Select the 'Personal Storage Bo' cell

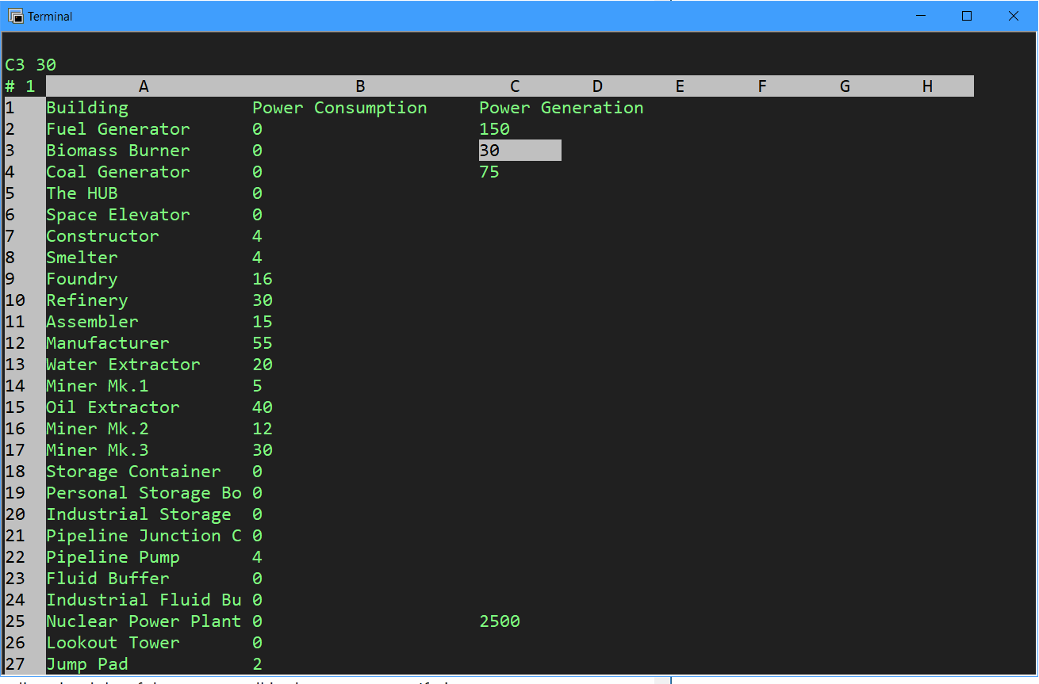point(144,493)
